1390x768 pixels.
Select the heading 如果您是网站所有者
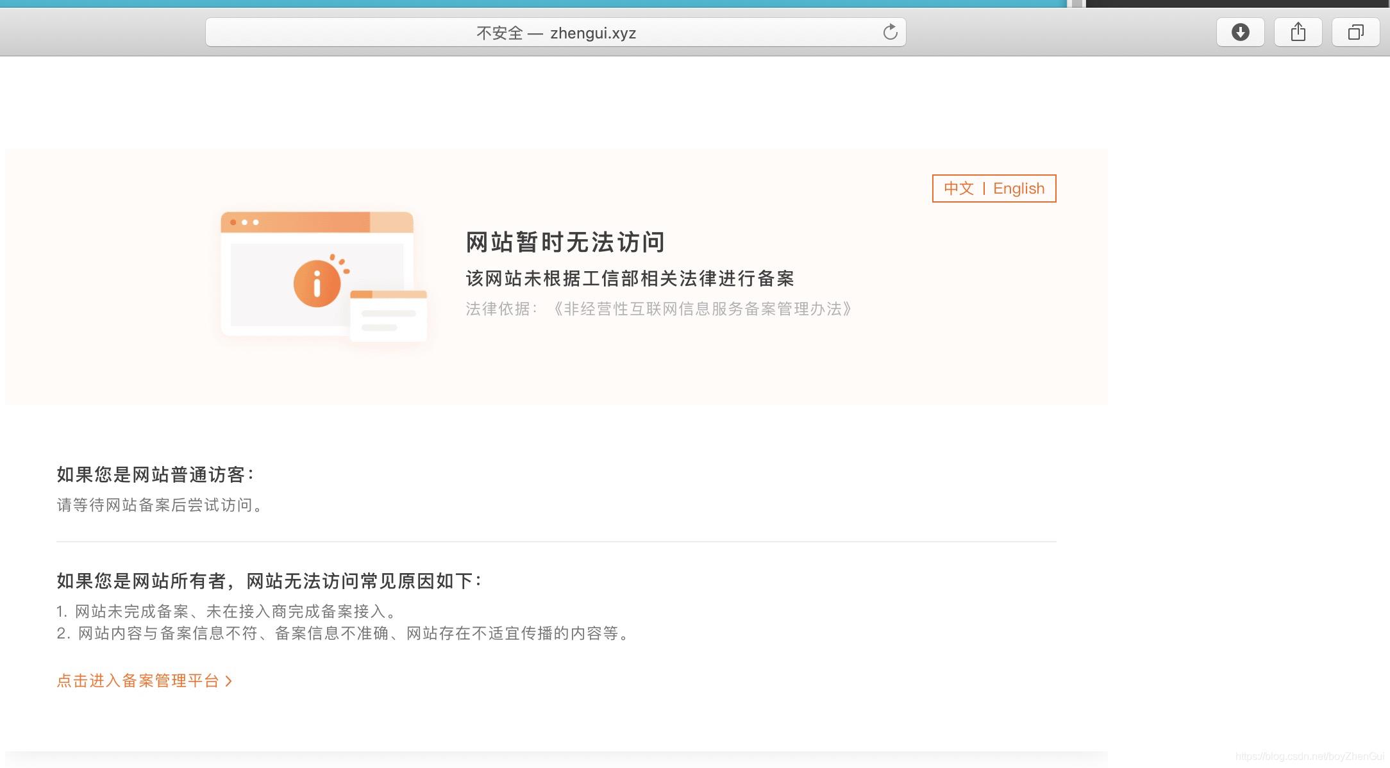point(141,581)
